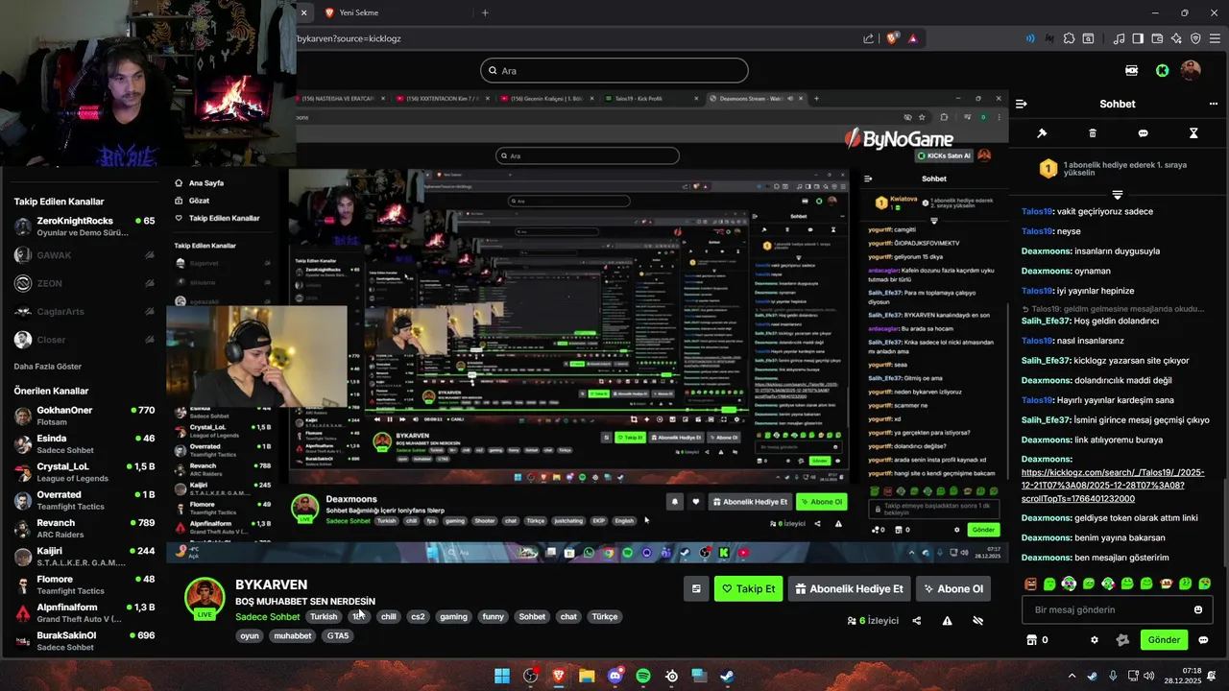Open Steam from the taskbar
This screenshot has height=691, width=1229.
[727, 676]
